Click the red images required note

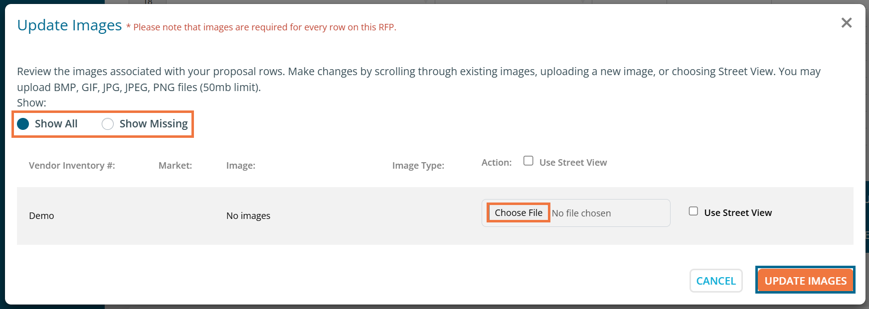coord(264,27)
